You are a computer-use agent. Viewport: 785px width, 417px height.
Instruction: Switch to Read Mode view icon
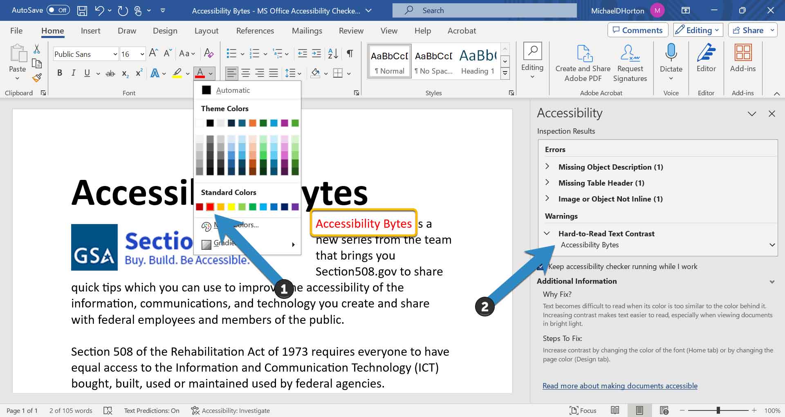pyautogui.click(x=615, y=410)
